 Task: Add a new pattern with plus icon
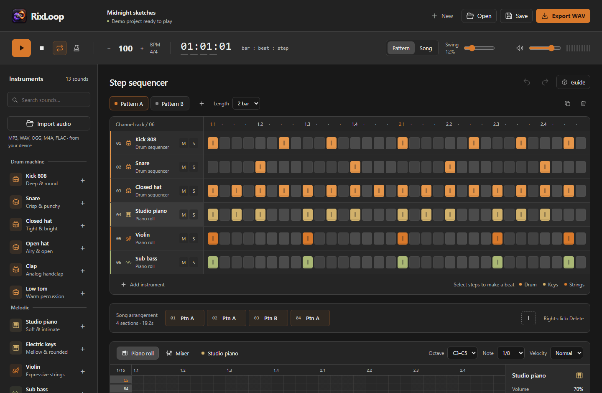tap(202, 103)
